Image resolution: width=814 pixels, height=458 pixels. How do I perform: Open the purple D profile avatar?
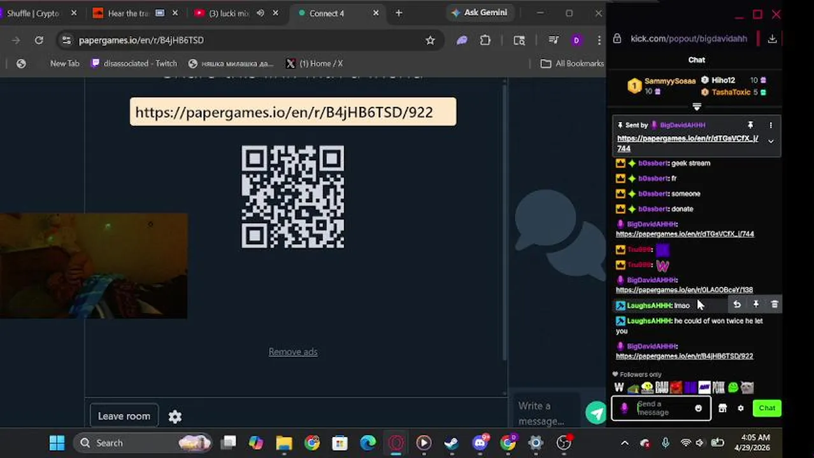coord(576,40)
